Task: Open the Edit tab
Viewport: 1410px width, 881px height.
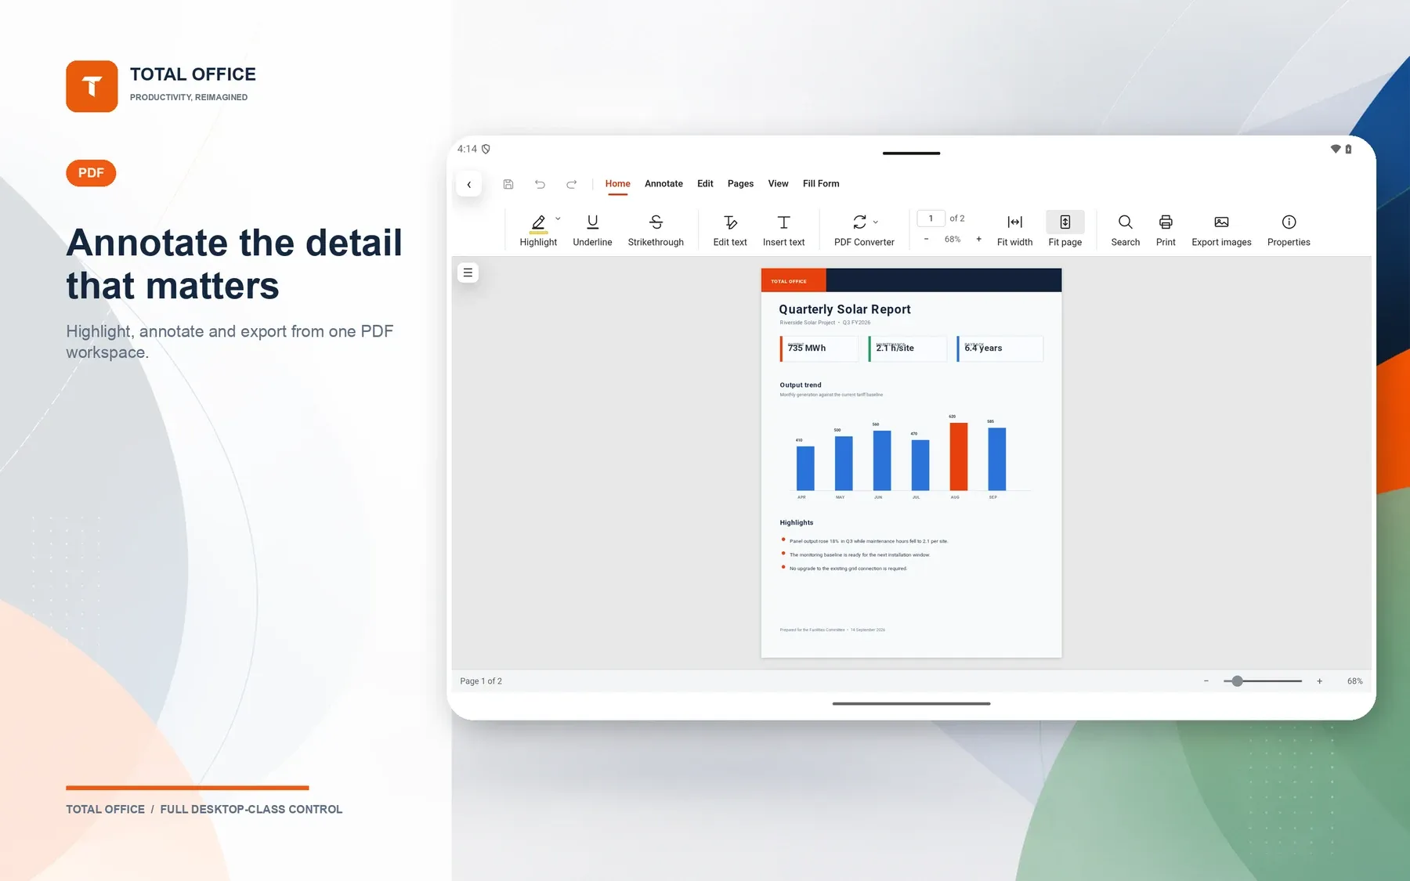Action: click(705, 184)
